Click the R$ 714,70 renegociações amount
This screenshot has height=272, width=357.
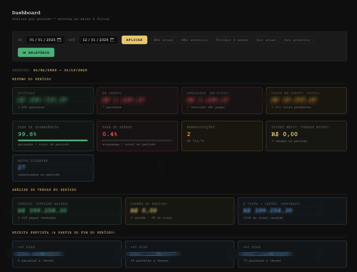[x=195, y=141]
